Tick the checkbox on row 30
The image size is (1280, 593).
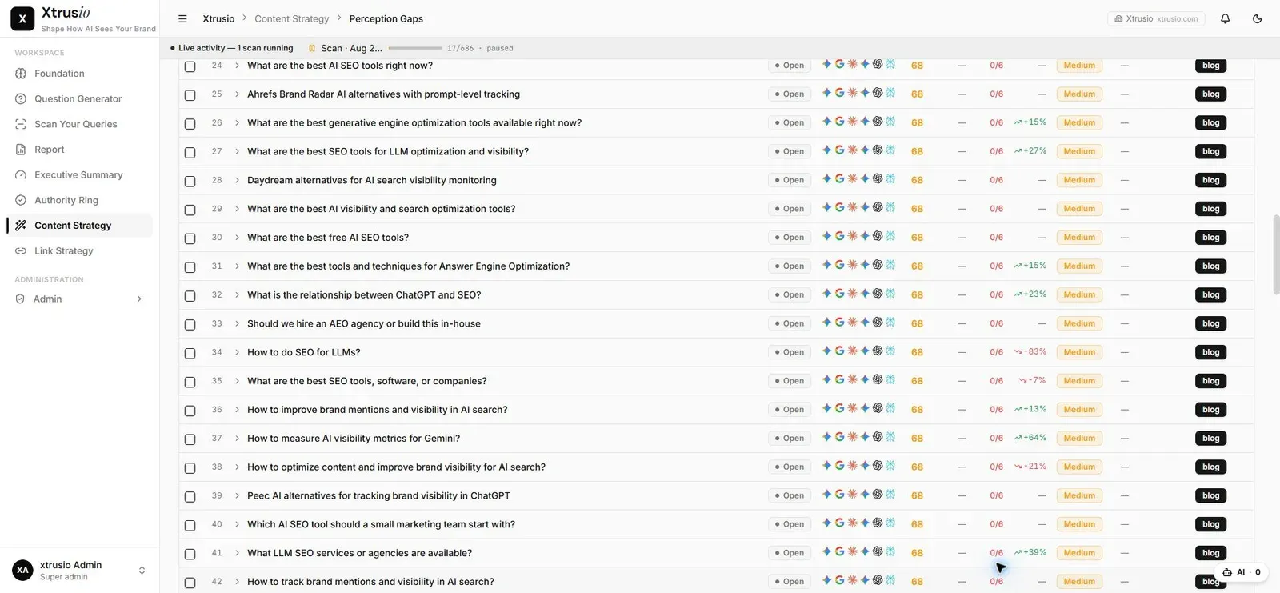[190, 238]
